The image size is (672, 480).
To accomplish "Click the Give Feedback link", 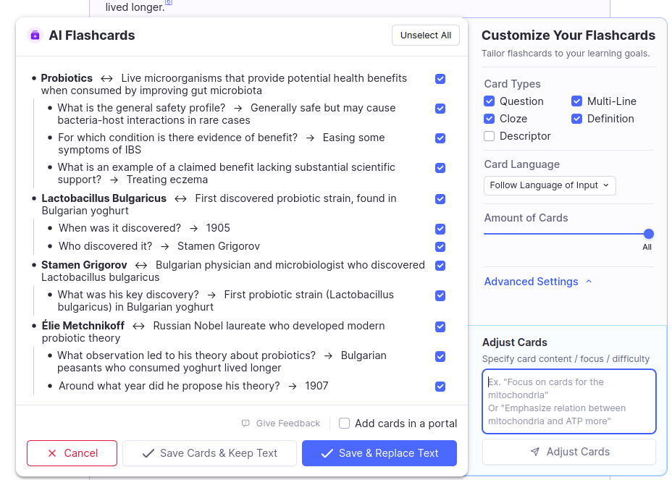I will [x=287, y=424].
